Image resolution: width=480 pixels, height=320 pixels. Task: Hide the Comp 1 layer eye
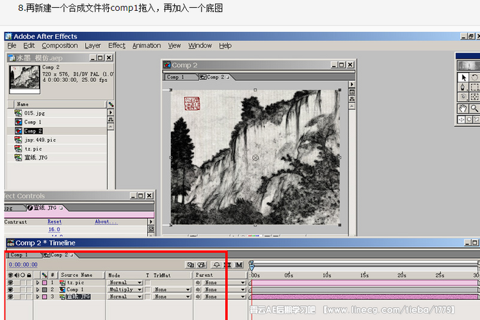[x=10, y=289]
